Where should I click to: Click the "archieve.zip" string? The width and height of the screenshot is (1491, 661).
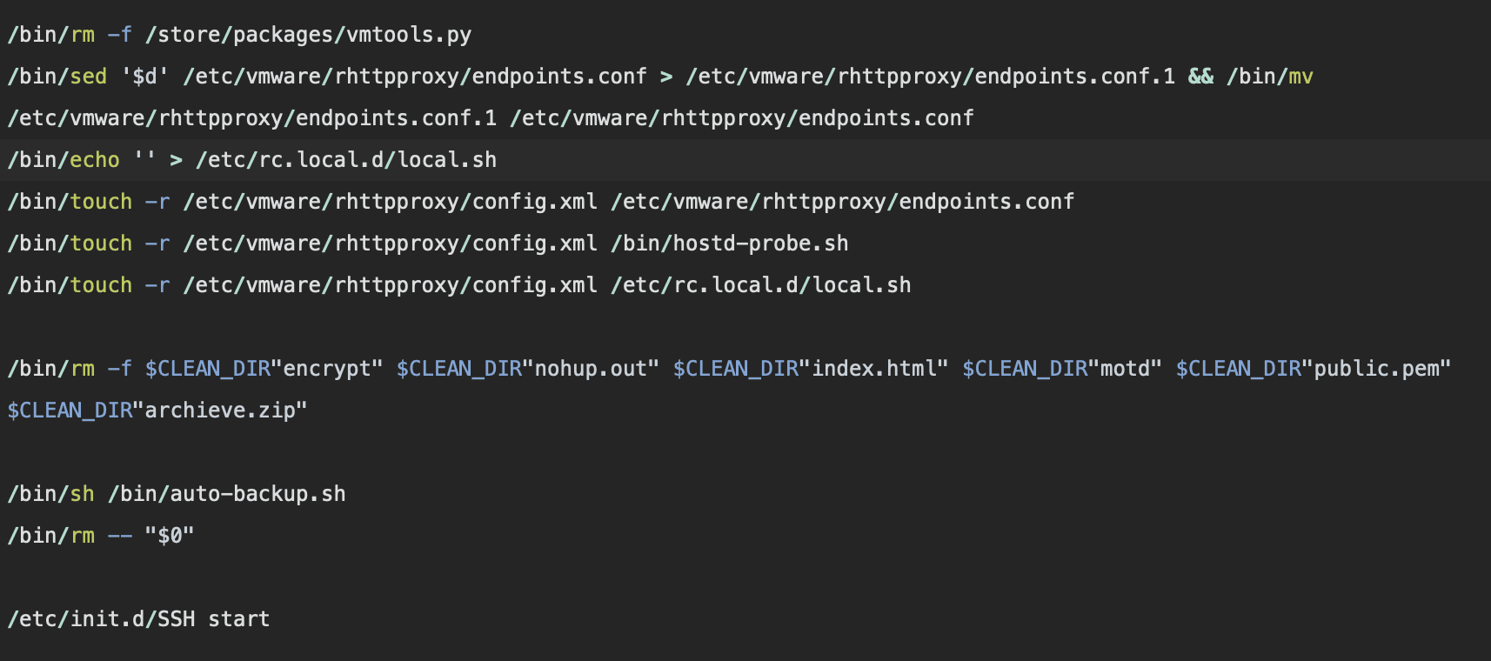(220, 411)
